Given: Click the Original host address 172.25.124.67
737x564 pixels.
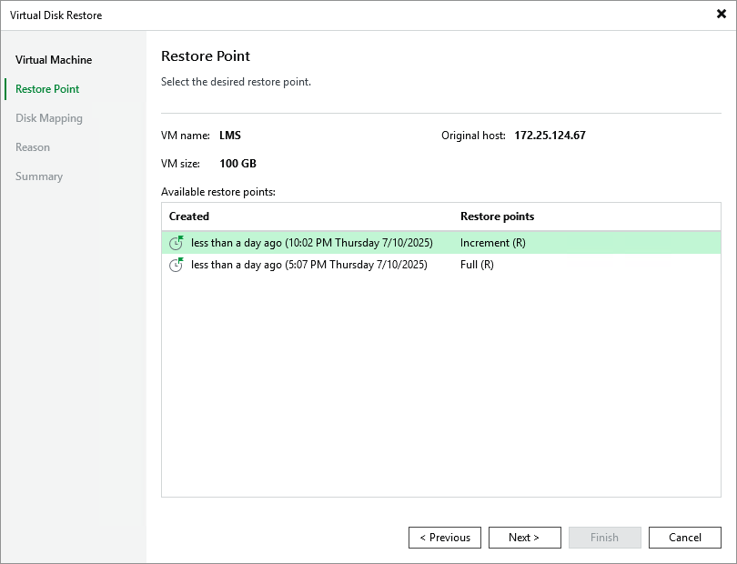Looking at the screenshot, I should point(551,135).
